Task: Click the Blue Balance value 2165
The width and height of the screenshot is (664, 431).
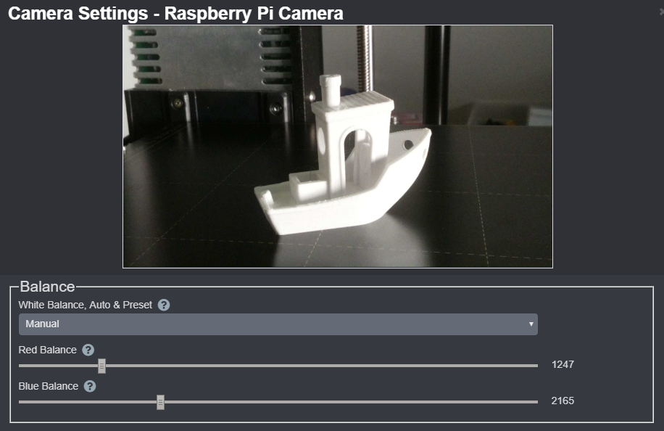Action: (x=563, y=401)
